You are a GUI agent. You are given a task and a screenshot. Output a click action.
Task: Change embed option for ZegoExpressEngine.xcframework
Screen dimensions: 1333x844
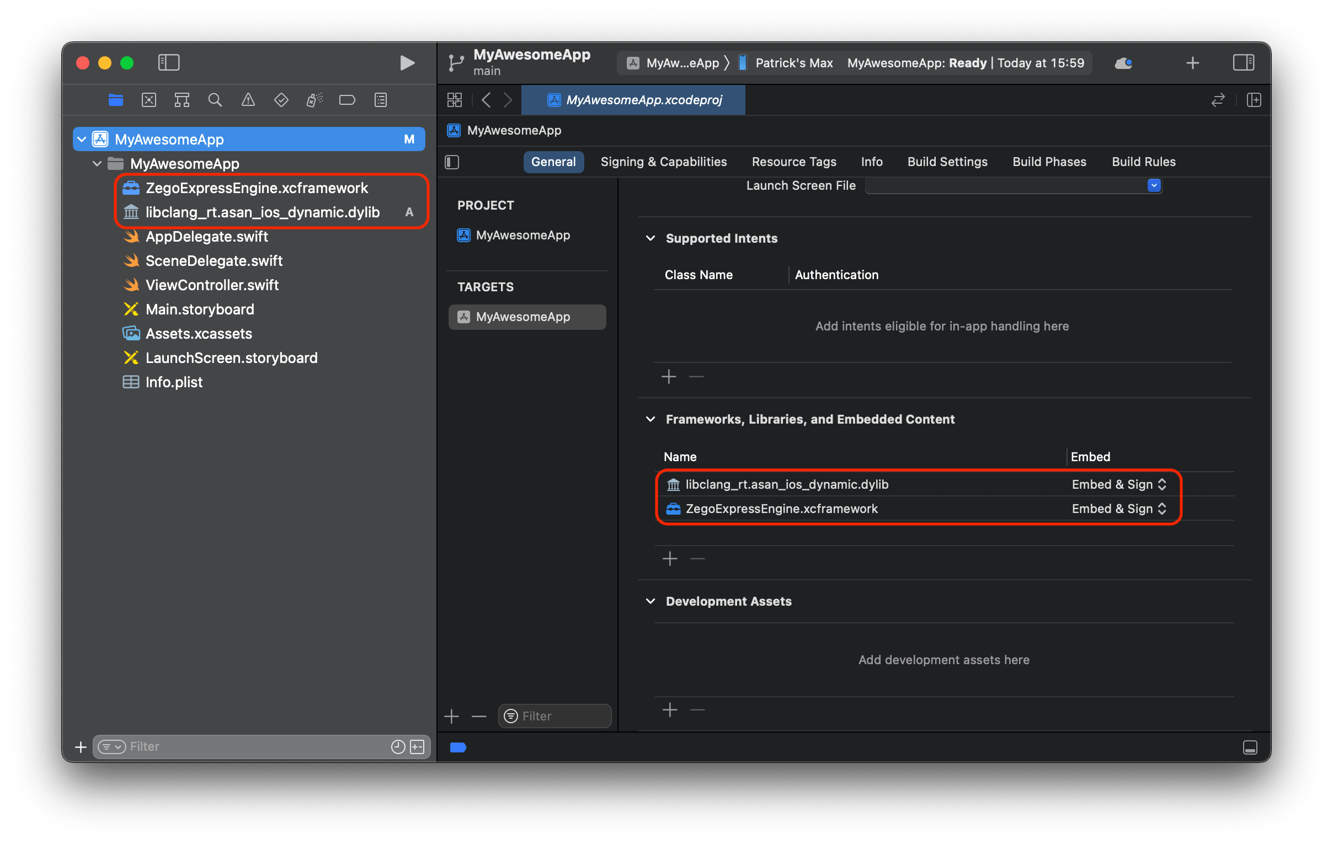(x=1119, y=509)
